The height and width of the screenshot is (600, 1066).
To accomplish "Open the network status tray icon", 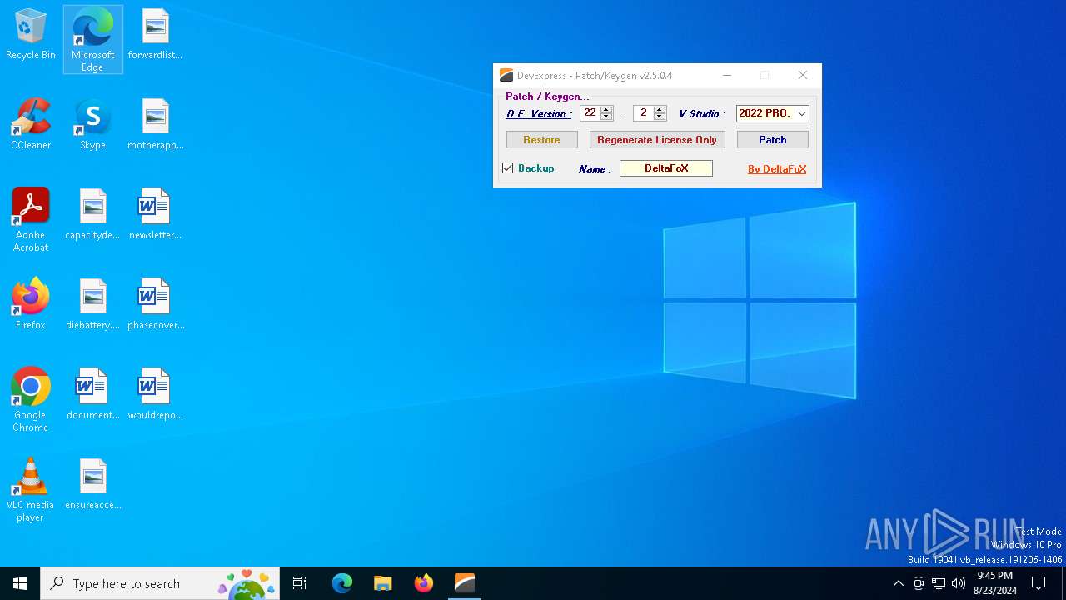I will click(939, 583).
